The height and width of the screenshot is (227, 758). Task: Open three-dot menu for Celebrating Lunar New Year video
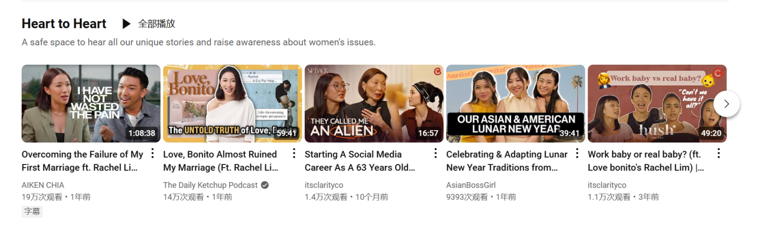click(577, 154)
